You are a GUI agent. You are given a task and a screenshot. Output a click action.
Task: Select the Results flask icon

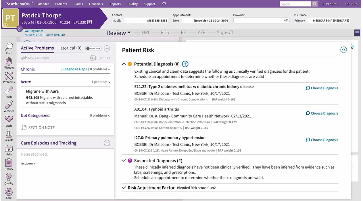9,134
